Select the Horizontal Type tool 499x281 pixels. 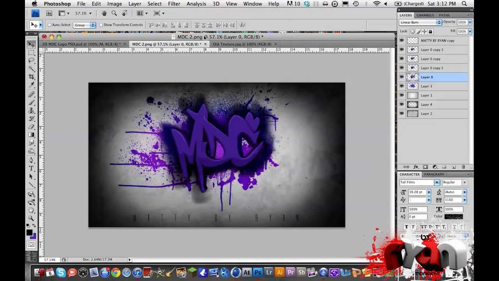[31, 169]
